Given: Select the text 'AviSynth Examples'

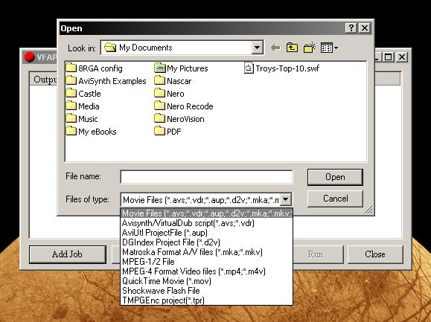Looking at the screenshot, I should coord(112,81).
